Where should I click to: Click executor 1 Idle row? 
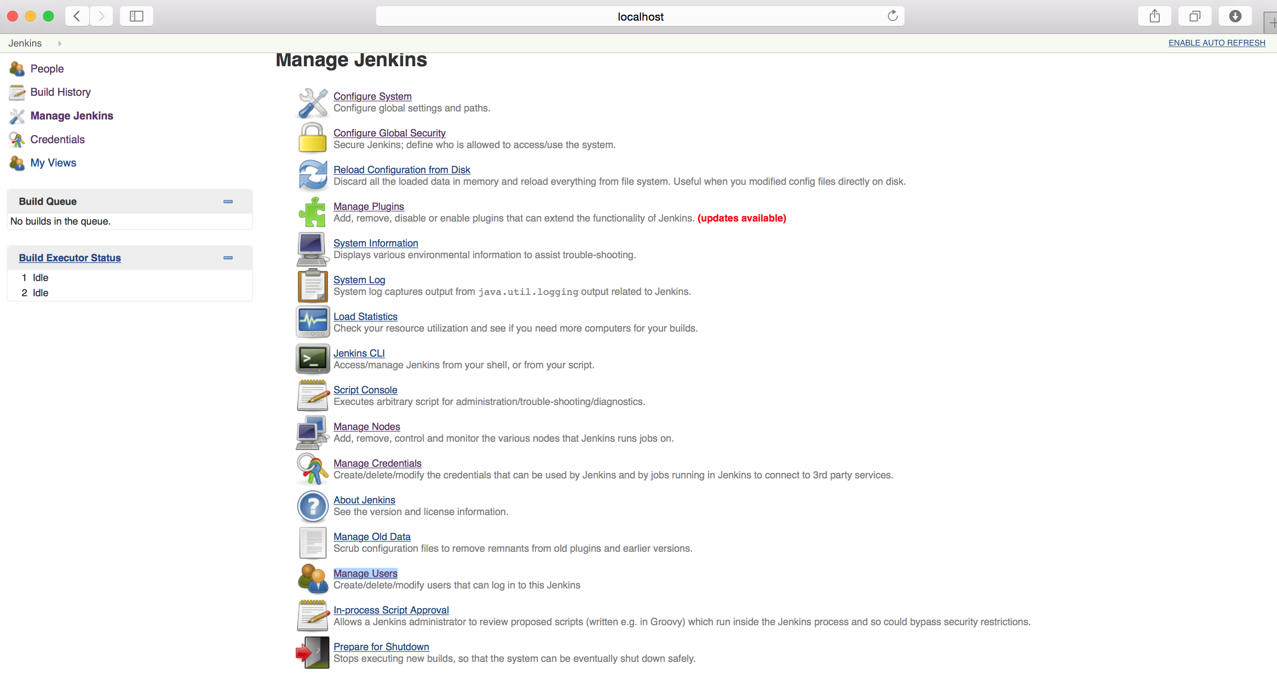129,278
